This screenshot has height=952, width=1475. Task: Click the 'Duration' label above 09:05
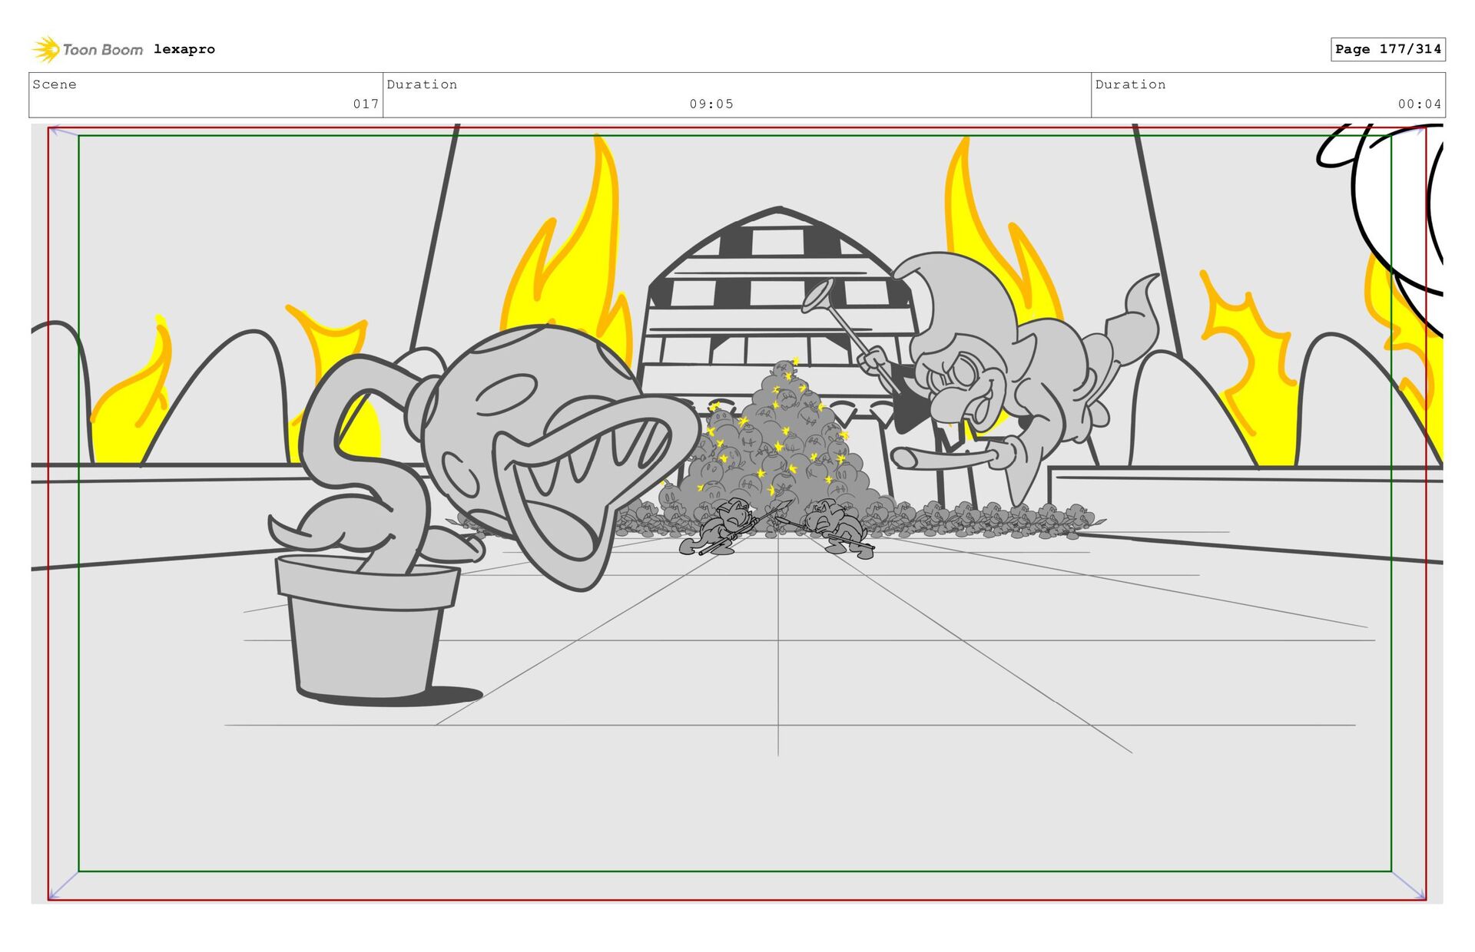coord(422,84)
